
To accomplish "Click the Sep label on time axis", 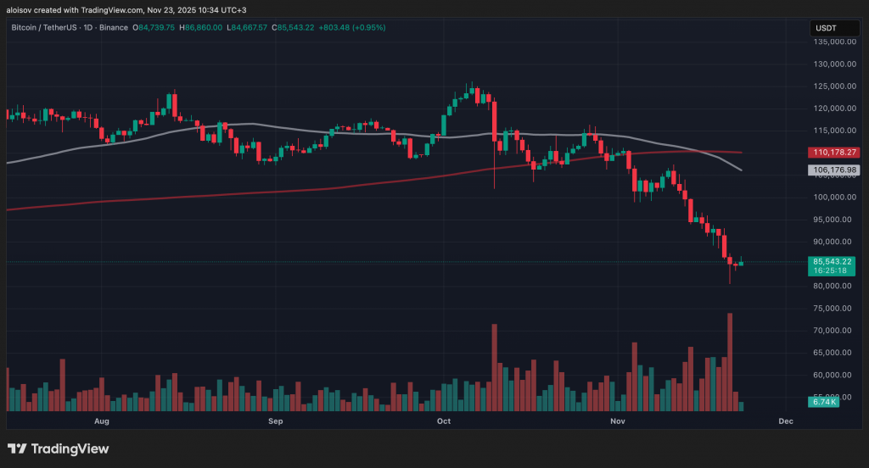I will click(x=275, y=421).
